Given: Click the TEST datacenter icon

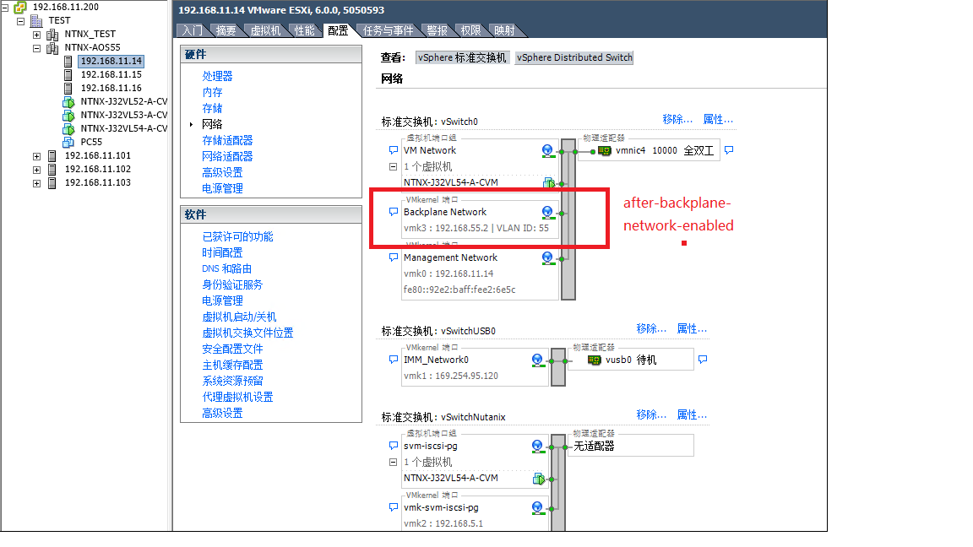Looking at the screenshot, I should [x=36, y=20].
